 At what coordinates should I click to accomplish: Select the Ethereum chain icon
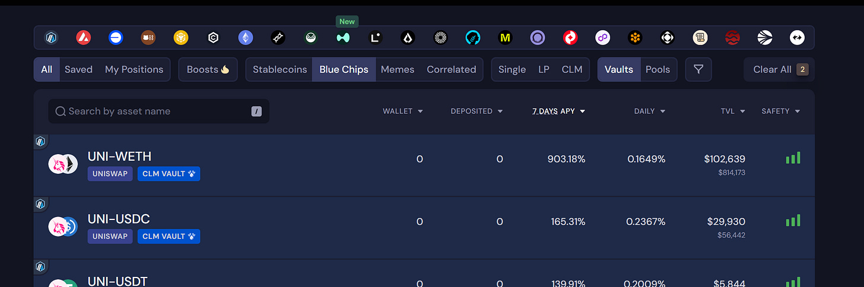coord(246,38)
